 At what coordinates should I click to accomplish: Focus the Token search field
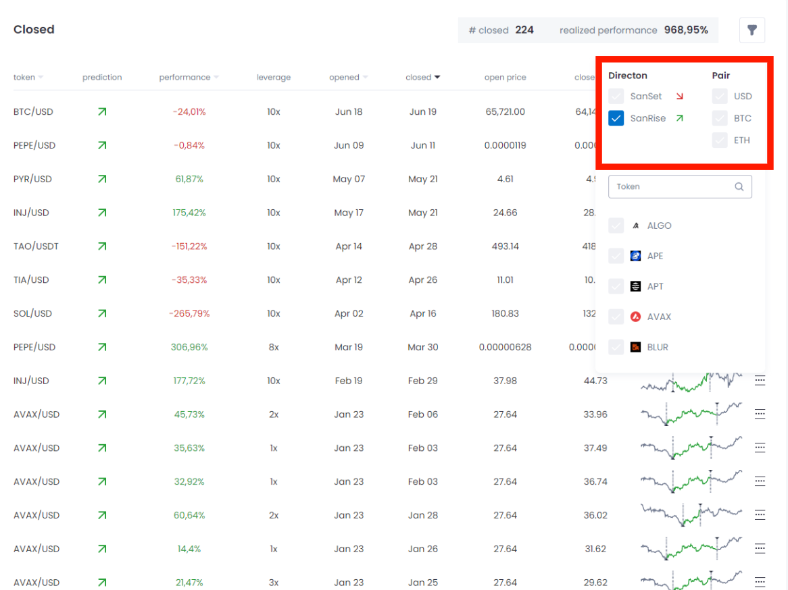(x=680, y=187)
